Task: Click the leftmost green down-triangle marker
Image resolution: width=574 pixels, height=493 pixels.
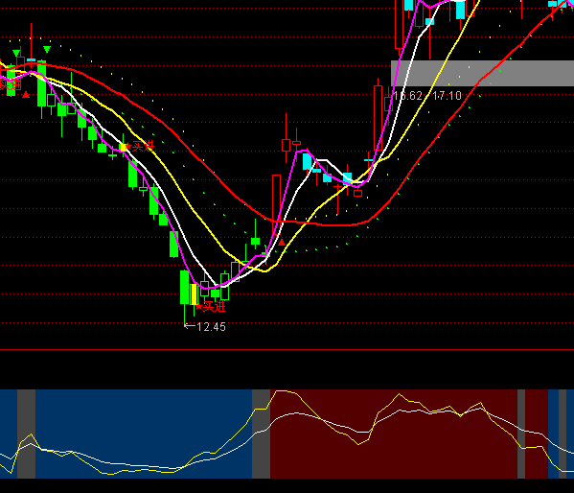Action: click(16, 53)
